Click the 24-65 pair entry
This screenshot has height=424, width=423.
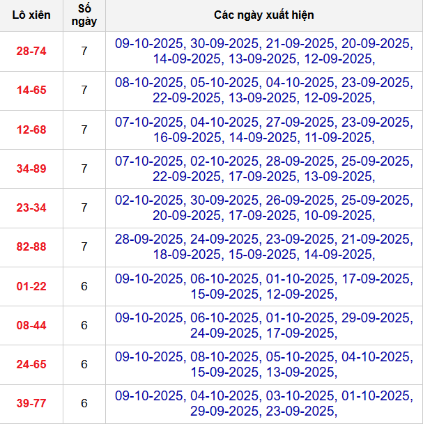pyautogui.click(x=31, y=364)
